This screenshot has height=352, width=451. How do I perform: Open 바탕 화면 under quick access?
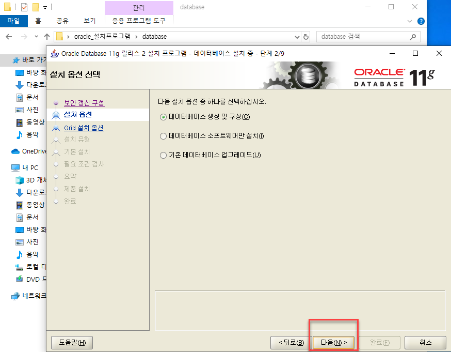click(x=30, y=72)
